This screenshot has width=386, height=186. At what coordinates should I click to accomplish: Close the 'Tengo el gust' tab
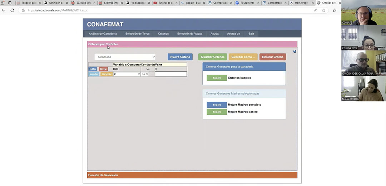(x=40, y=3)
